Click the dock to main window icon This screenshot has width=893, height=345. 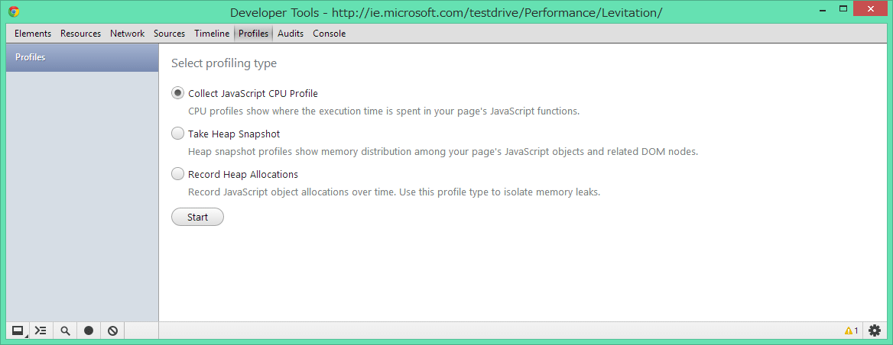[x=18, y=330]
